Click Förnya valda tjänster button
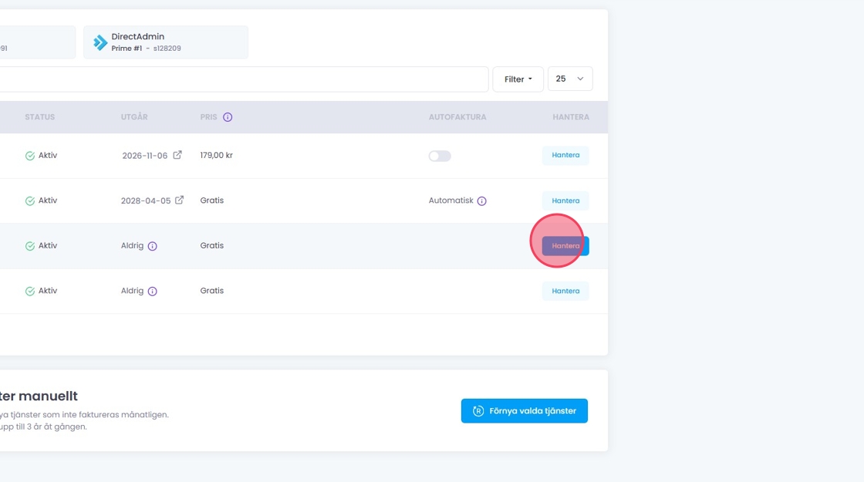864x482 pixels. [525, 411]
